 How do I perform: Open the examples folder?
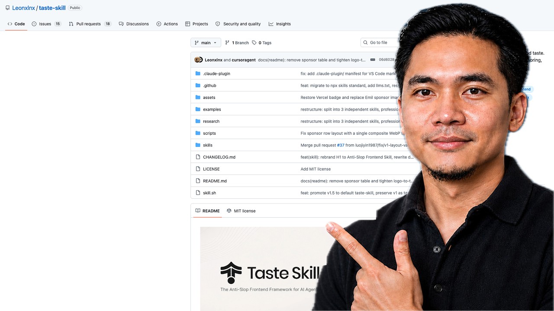pyautogui.click(x=212, y=109)
